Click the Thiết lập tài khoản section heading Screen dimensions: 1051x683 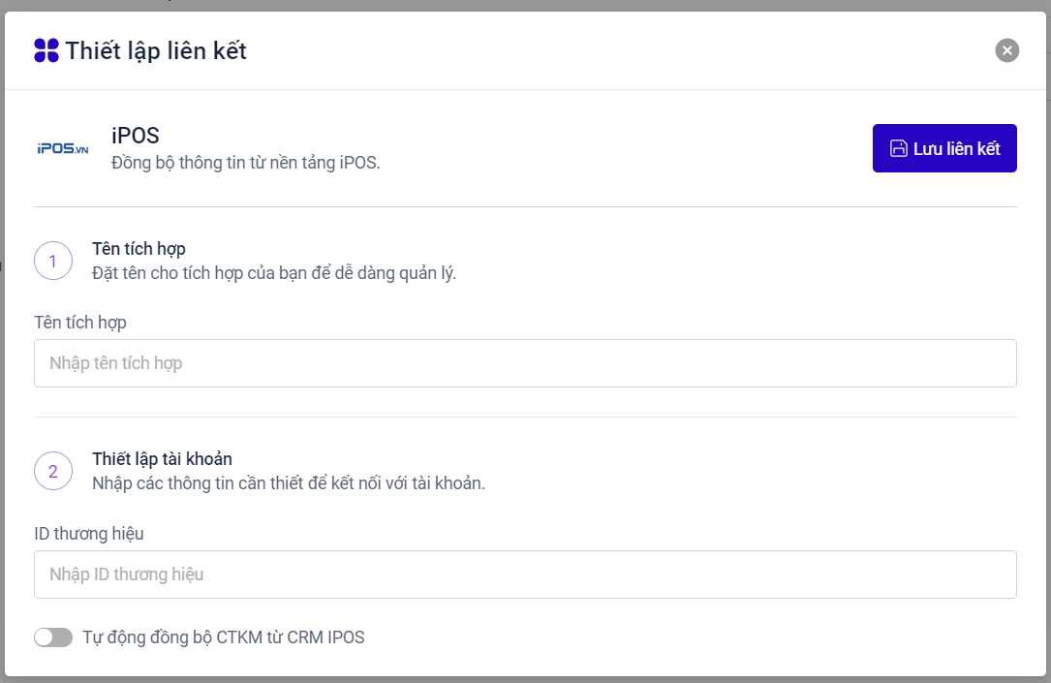point(162,459)
